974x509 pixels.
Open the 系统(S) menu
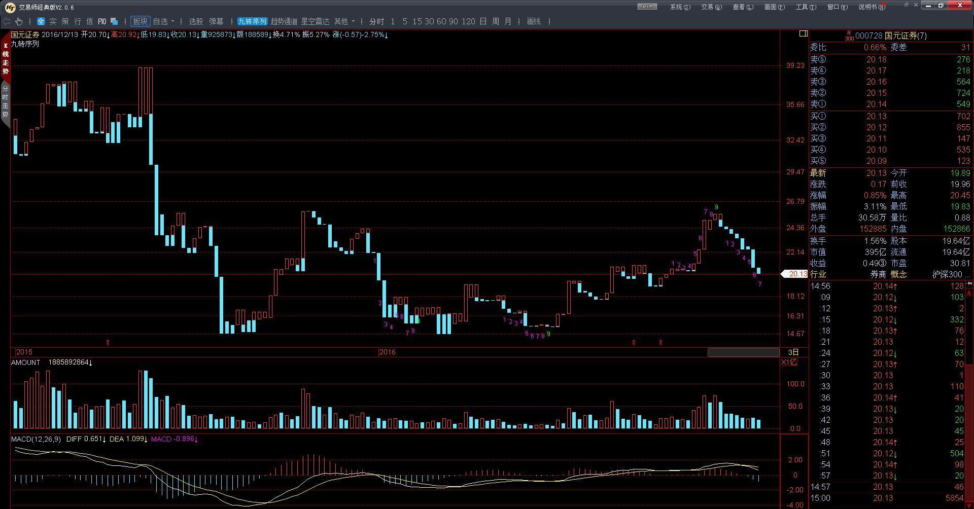680,7
